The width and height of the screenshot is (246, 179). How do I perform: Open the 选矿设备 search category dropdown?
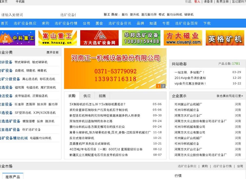pyautogui.click(x=68, y=15)
